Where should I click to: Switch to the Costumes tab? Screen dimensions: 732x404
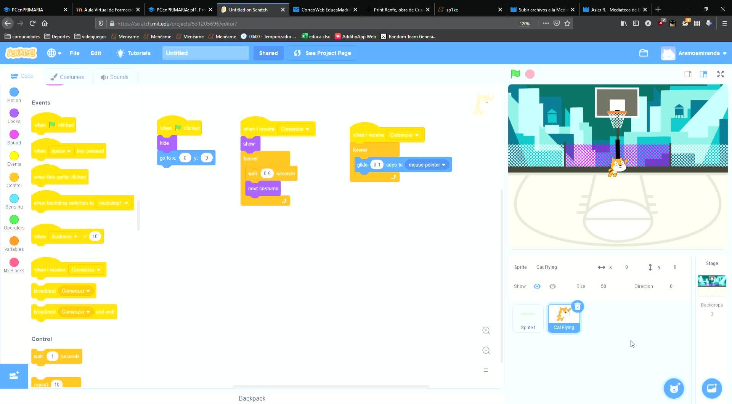[x=67, y=77]
